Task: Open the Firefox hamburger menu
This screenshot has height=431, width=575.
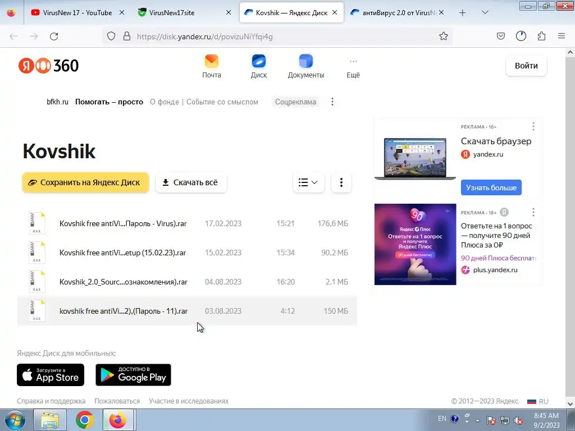Action: (562, 36)
